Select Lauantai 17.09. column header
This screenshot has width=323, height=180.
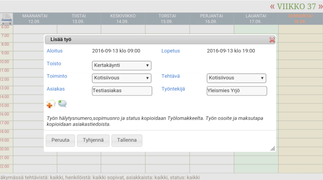coord(256,19)
